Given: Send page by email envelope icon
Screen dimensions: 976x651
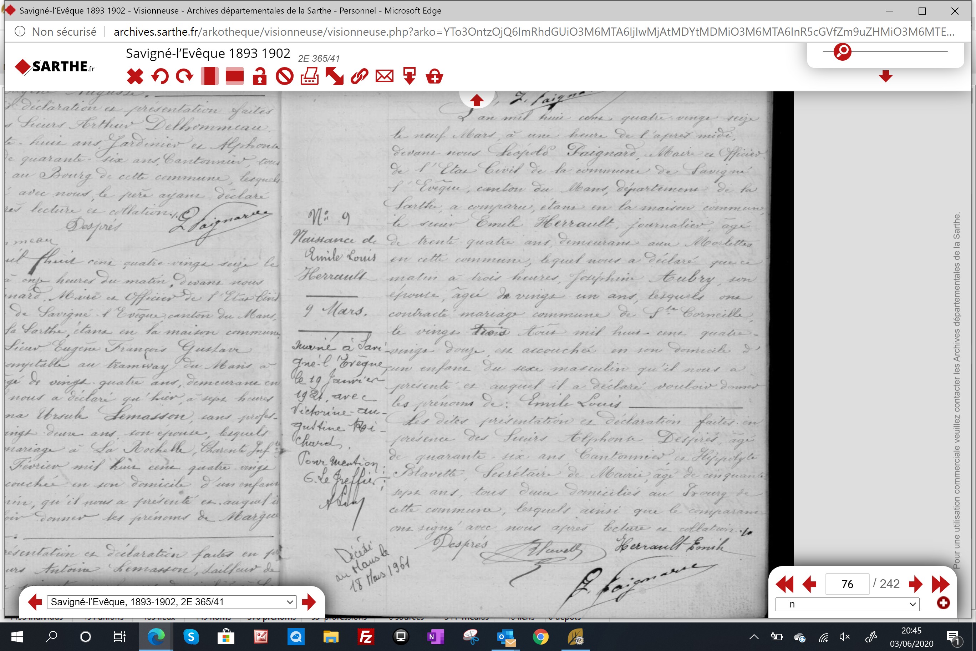Looking at the screenshot, I should (x=385, y=76).
